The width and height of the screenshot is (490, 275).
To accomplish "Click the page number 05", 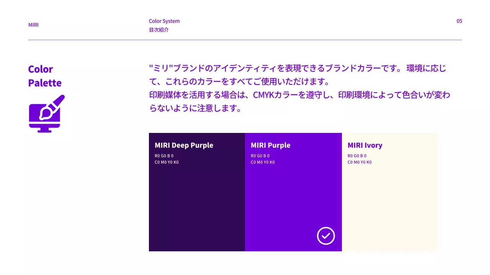I will click(x=459, y=21).
